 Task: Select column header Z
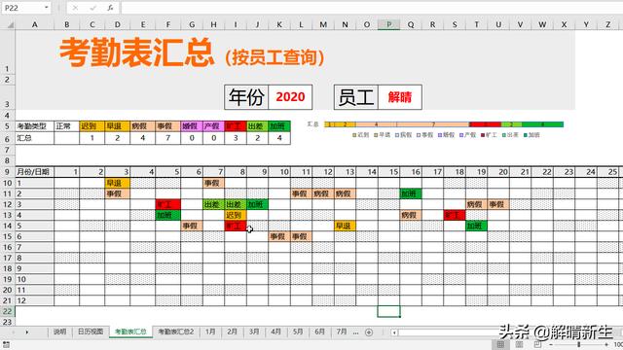tap(607, 24)
